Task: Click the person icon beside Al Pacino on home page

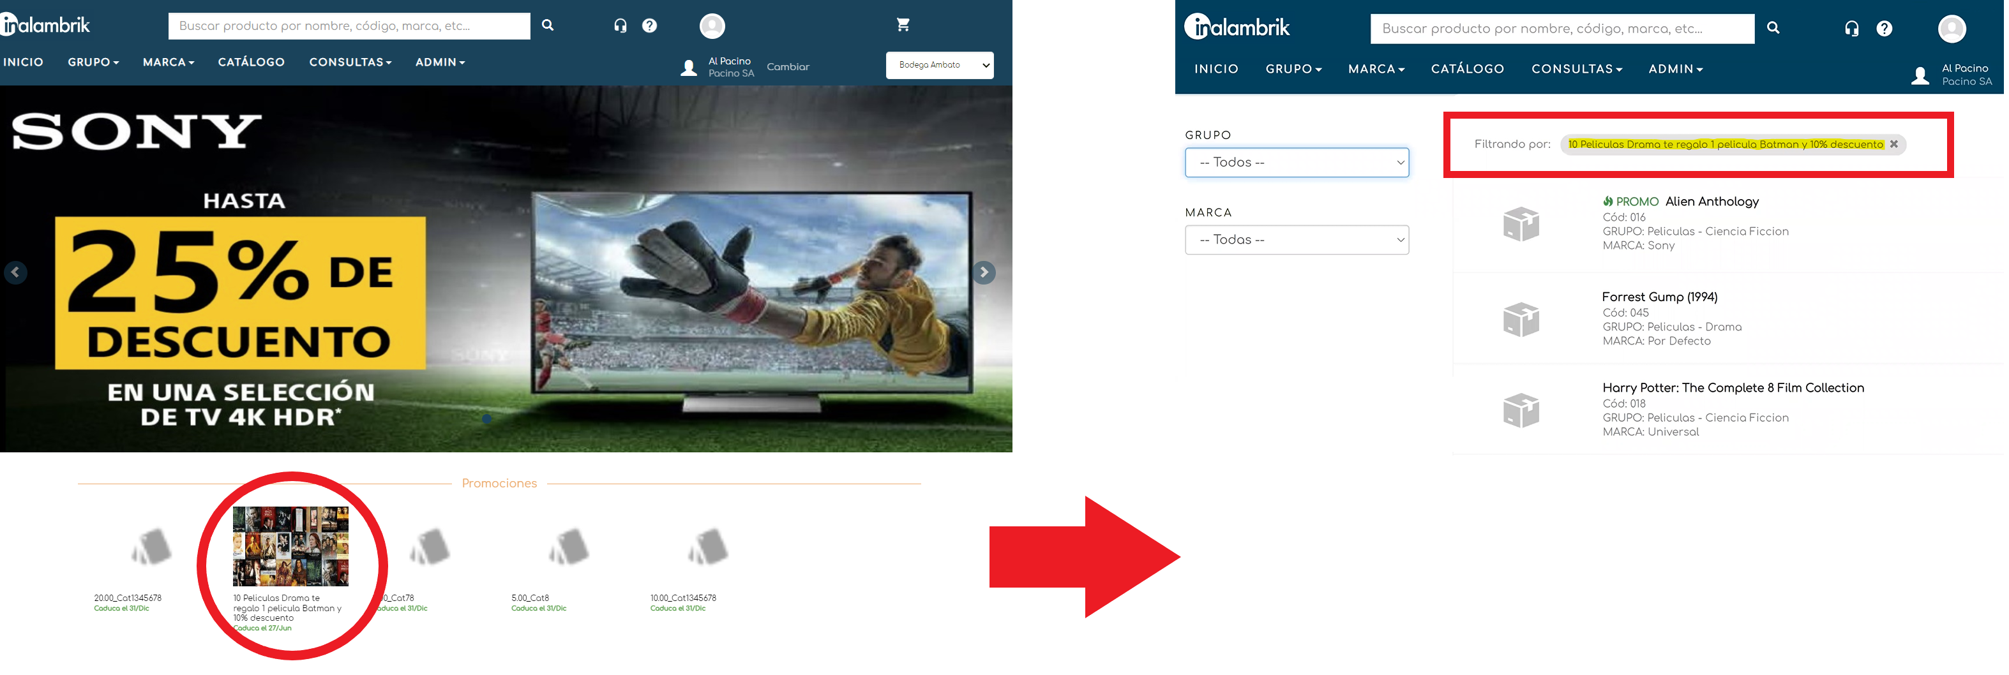Action: coord(689,68)
